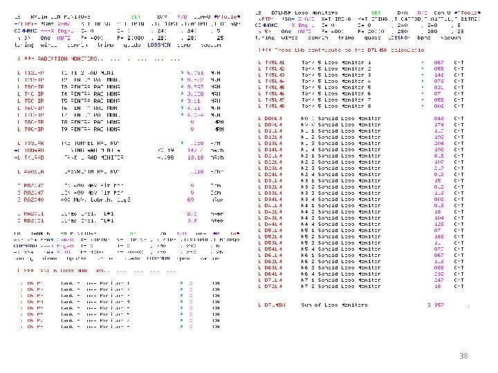The height and width of the screenshot is (373, 498).
Task: Select setting value -.098 in Radiation Monitors page
Action: pyautogui.click(x=165, y=157)
